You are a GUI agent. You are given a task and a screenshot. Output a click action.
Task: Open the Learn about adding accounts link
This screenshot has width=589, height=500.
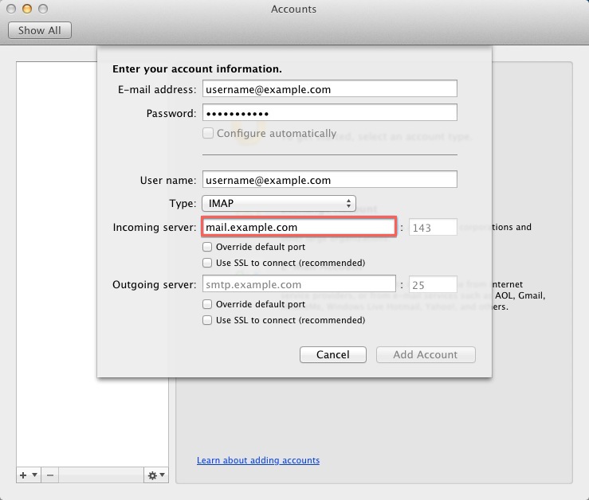(x=258, y=460)
